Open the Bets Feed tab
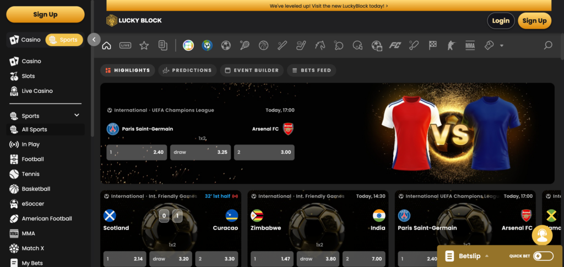This screenshot has width=564, height=267. click(x=312, y=70)
